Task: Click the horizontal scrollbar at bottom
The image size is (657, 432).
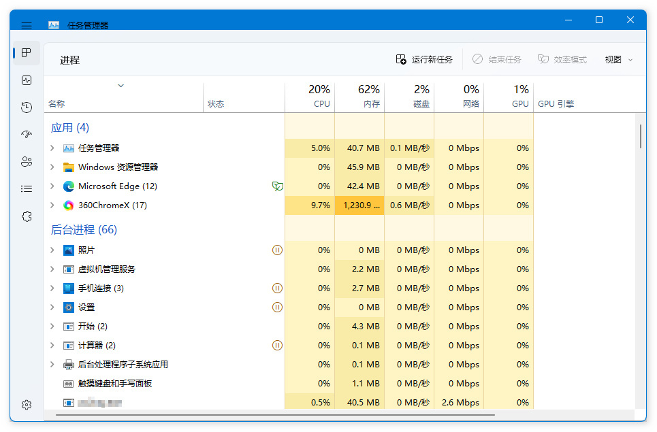Action: tap(275, 413)
